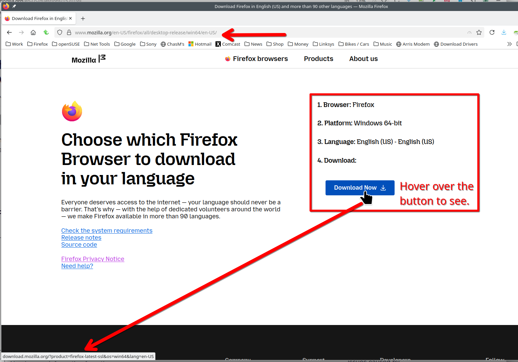Click the '2. Platform: Windows 64-bit' text

pos(360,123)
